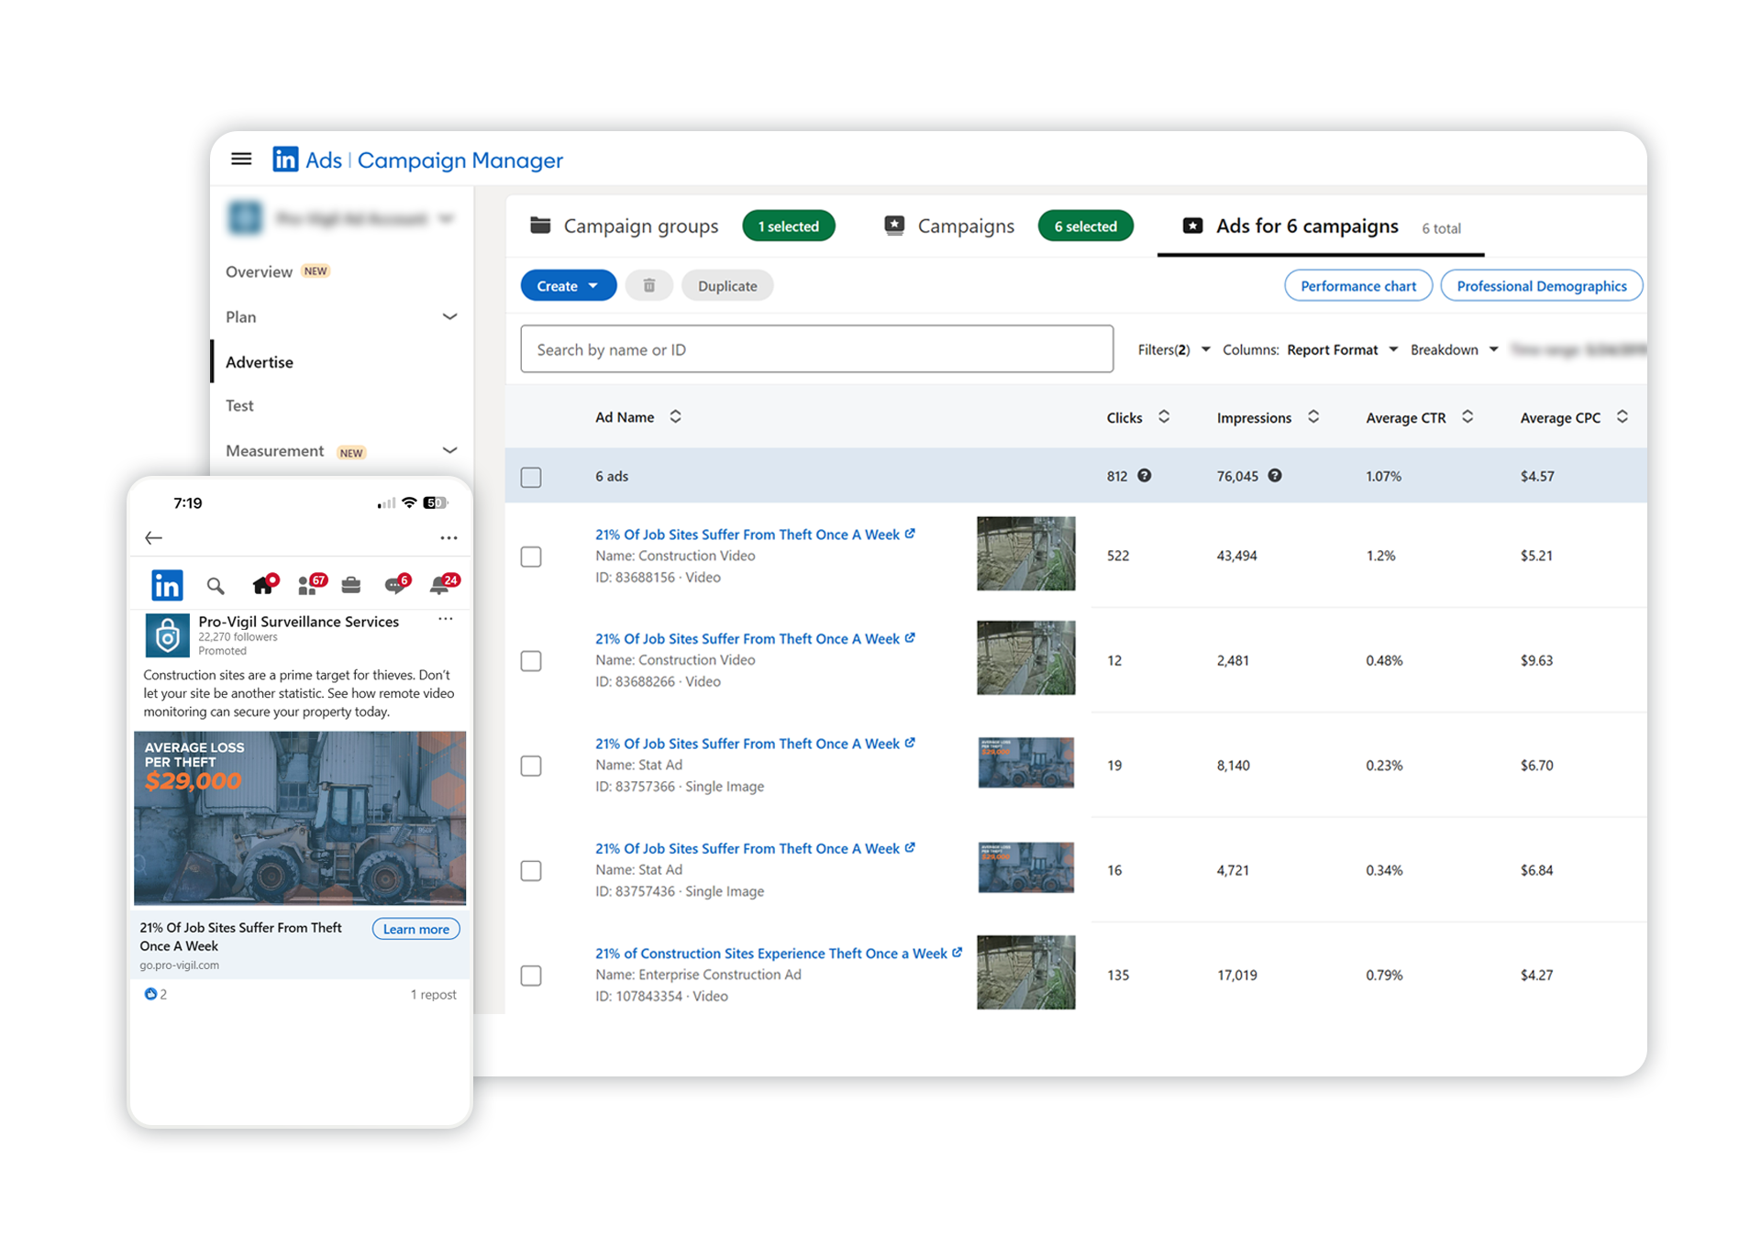1761x1258 pixels.
Task: Check the Enterprise Construction Ad row checkbox
Action: pos(530,976)
